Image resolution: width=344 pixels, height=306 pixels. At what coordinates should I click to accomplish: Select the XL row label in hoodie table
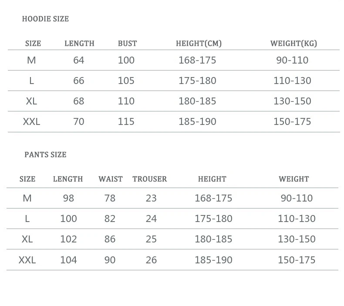coord(31,101)
